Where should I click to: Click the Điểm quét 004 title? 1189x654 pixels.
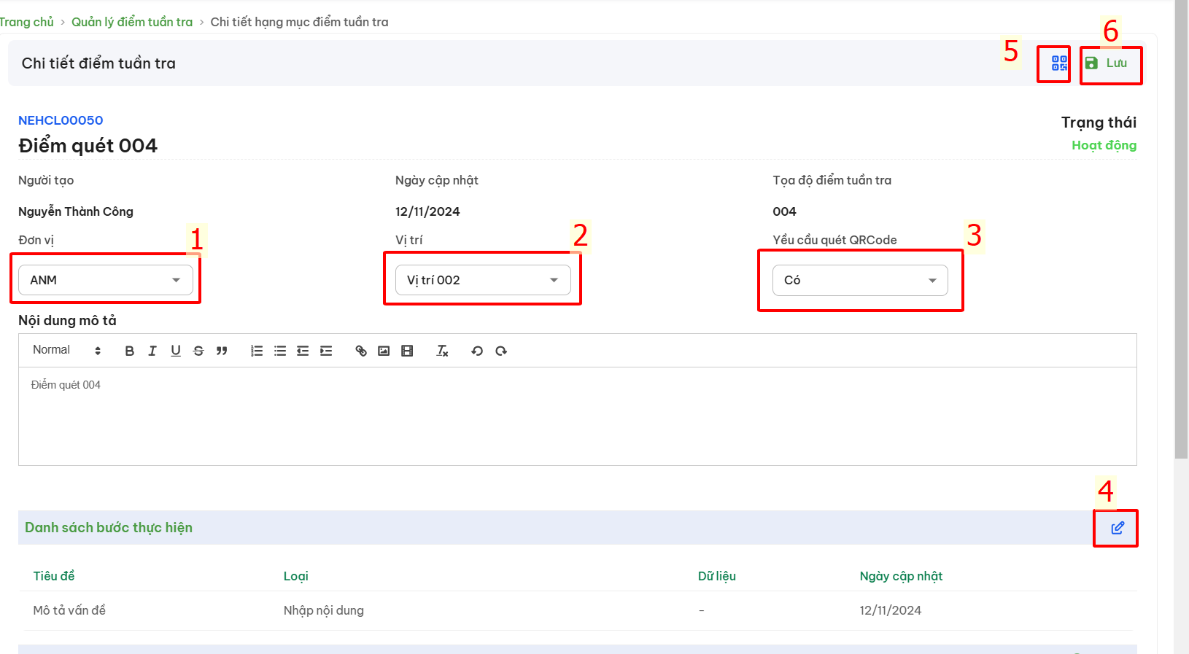click(88, 146)
